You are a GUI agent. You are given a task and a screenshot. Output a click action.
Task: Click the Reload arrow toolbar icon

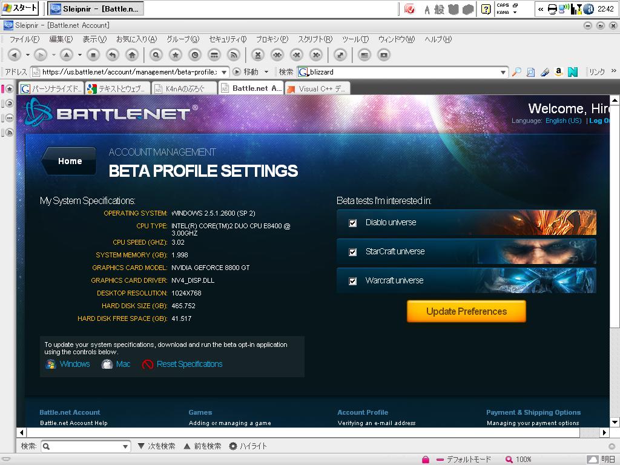tap(113, 55)
